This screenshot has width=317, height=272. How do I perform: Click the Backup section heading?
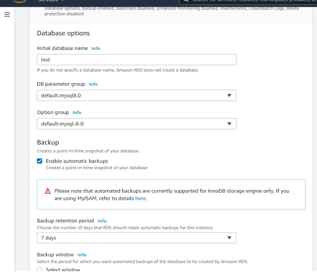(48, 143)
